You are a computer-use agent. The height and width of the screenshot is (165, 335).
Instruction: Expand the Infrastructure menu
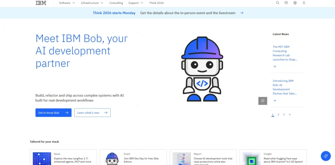click(92, 3)
